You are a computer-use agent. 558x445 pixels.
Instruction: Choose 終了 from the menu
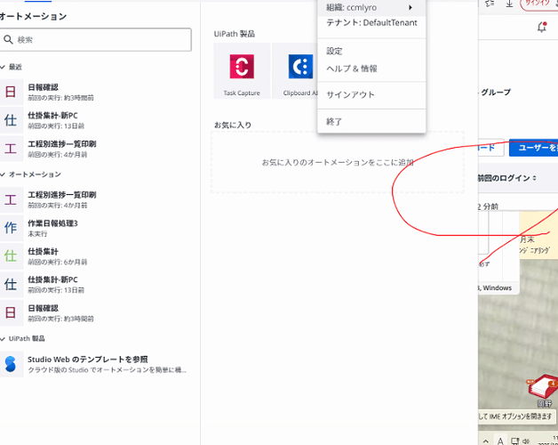click(371, 122)
